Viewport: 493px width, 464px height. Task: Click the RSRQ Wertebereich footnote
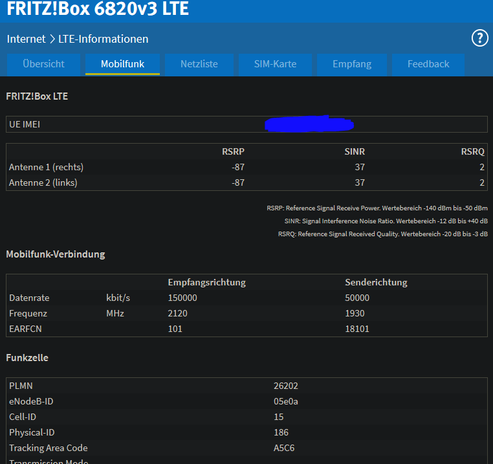[x=382, y=234]
